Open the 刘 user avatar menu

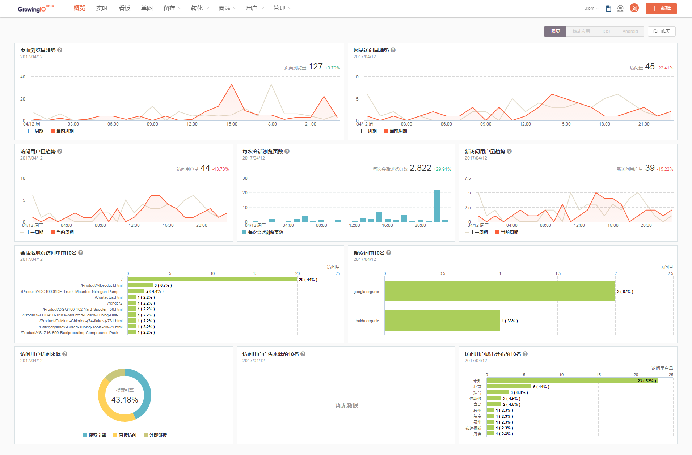point(634,8)
